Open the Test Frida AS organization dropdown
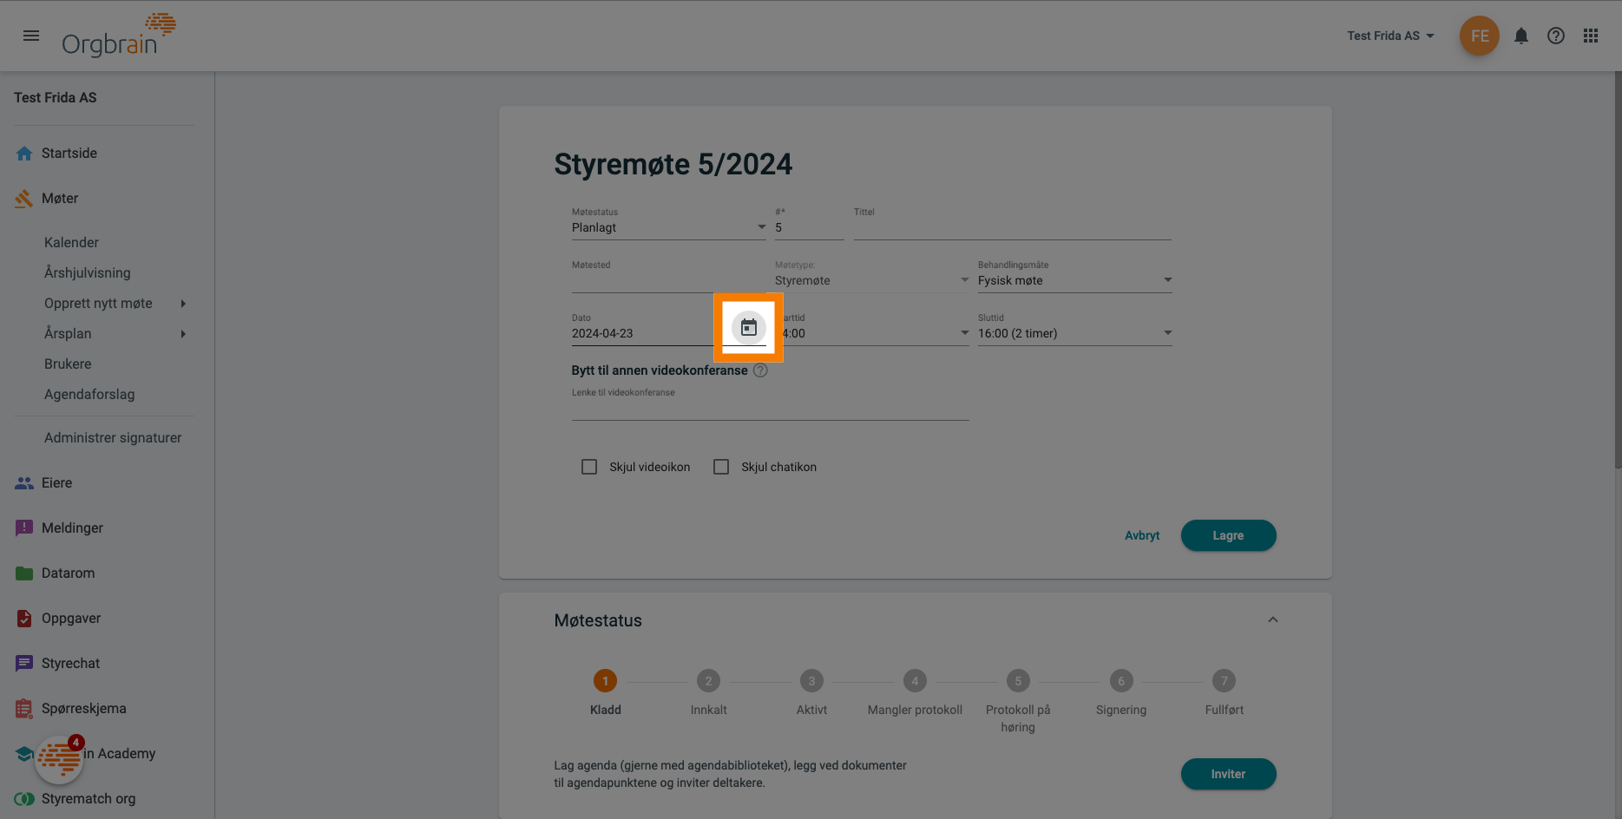The image size is (1622, 819). 1390,36
